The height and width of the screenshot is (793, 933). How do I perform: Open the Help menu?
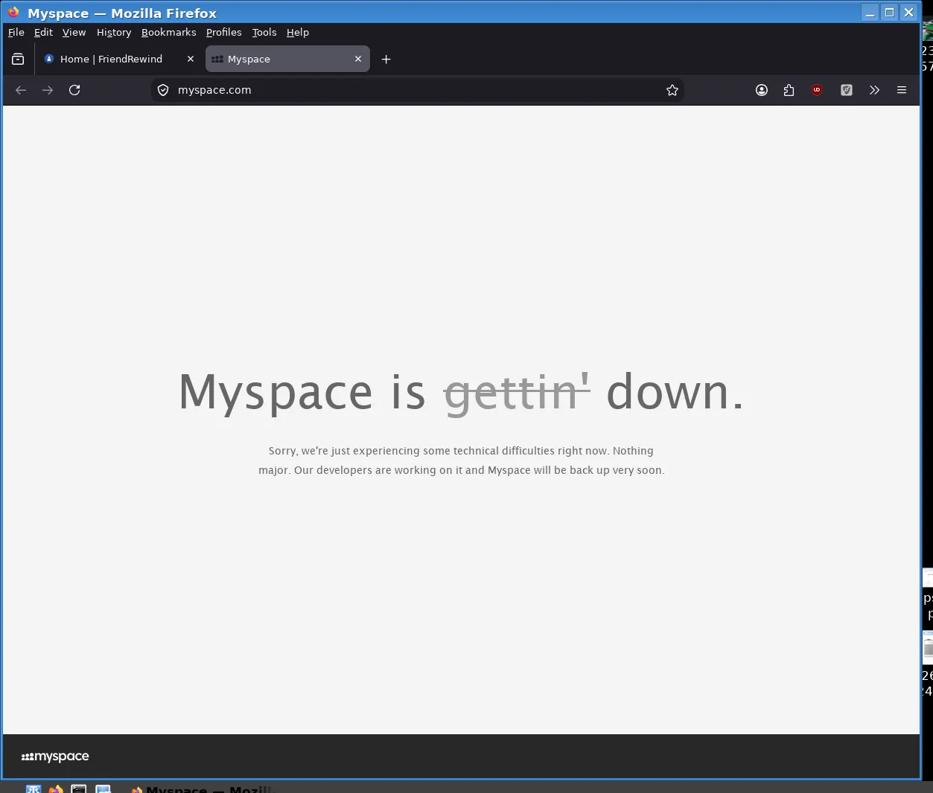coord(298,32)
